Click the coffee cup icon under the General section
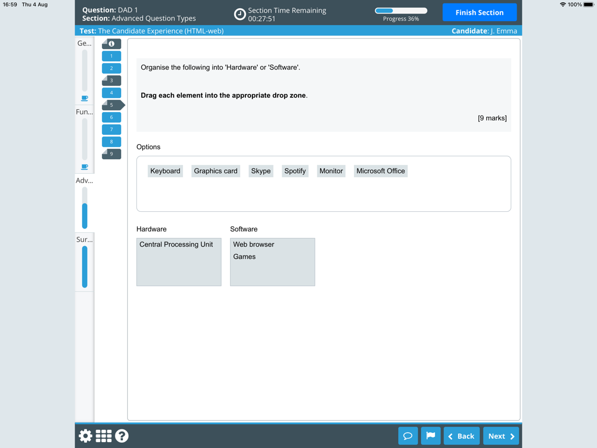The height and width of the screenshot is (448, 597). click(x=84, y=97)
